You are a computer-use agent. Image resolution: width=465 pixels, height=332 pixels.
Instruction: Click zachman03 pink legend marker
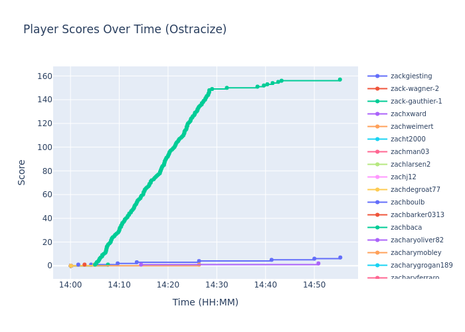click(377, 152)
